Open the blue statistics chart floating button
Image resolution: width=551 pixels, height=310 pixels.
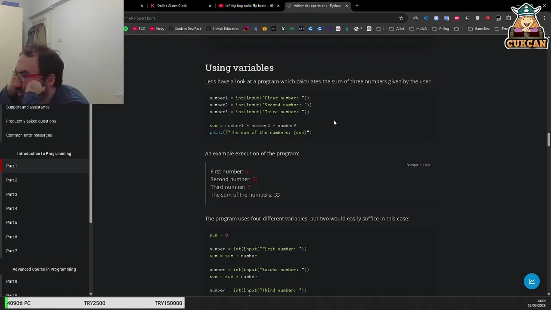pos(532,282)
